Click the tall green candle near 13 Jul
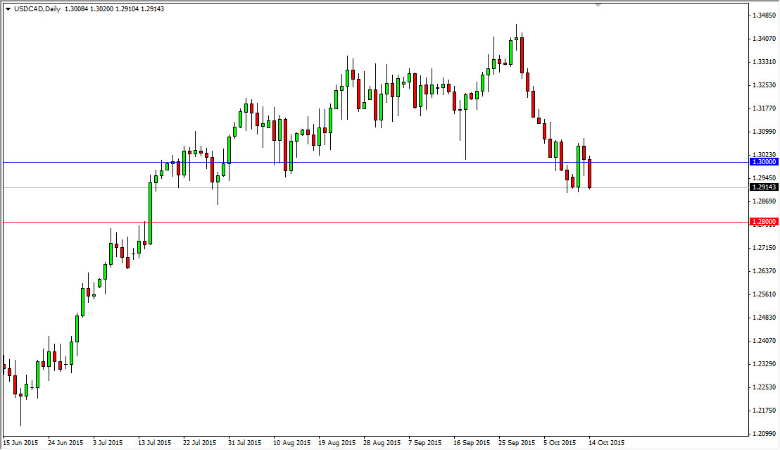This screenshot has height=450, width=780. [x=150, y=211]
